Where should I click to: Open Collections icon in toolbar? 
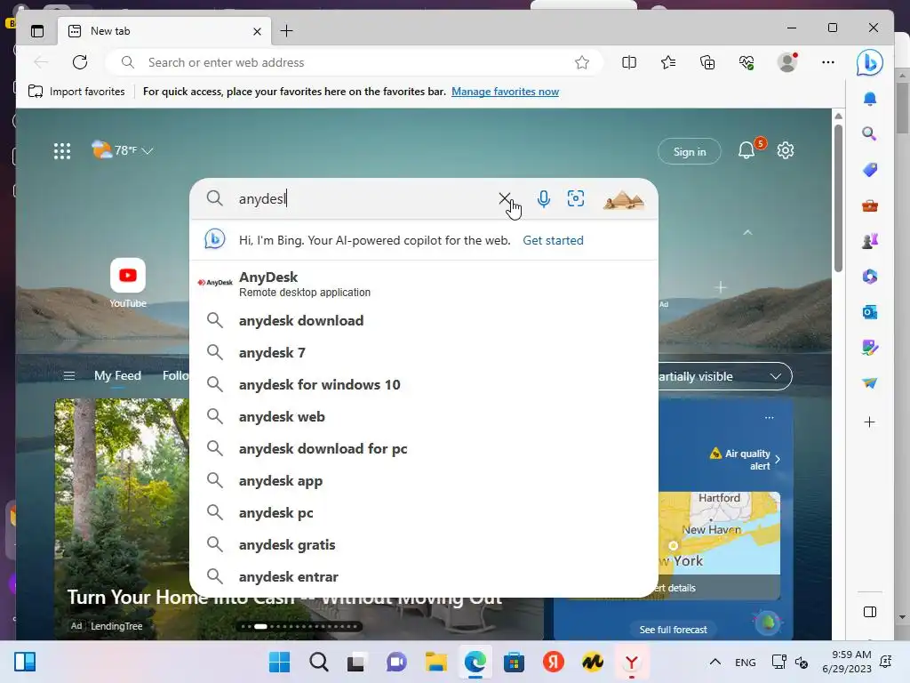(707, 62)
